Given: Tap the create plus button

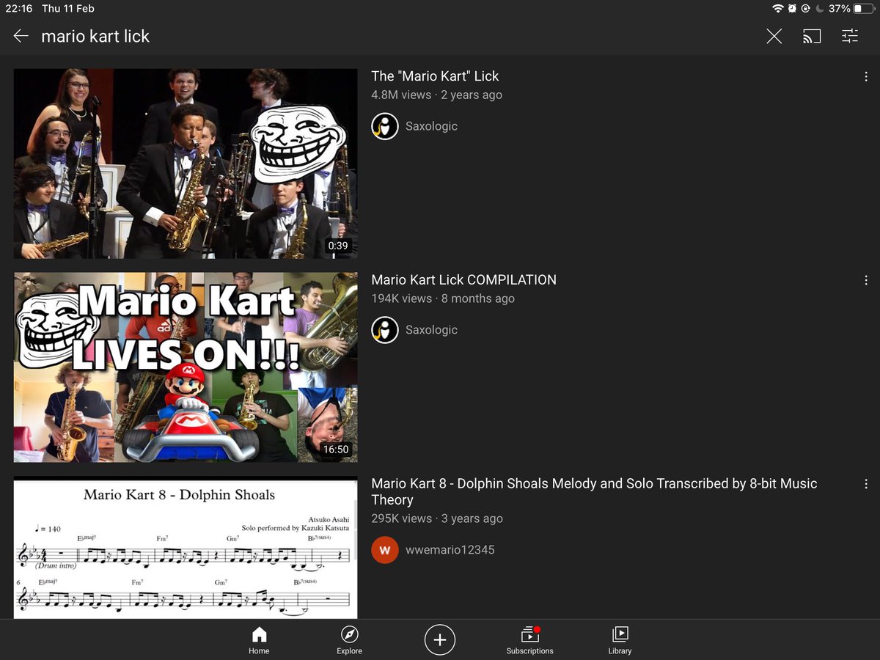Looking at the screenshot, I should tap(440, 639).
